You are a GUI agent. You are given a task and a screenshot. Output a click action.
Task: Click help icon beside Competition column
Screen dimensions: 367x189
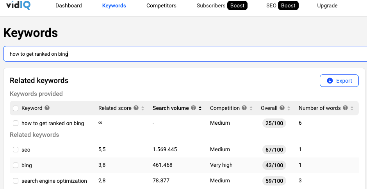[x=244, y=108]
